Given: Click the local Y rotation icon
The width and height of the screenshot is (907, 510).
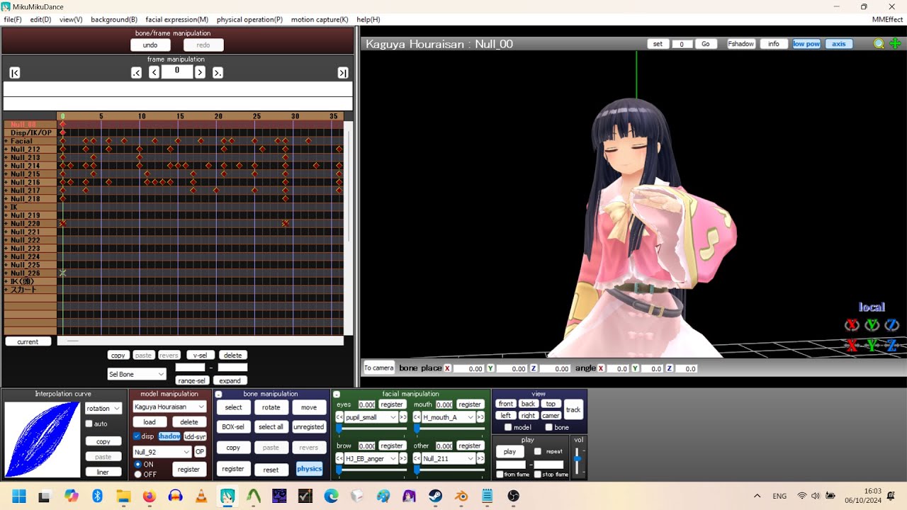Looking at the screenshot, I should [872, 325].
